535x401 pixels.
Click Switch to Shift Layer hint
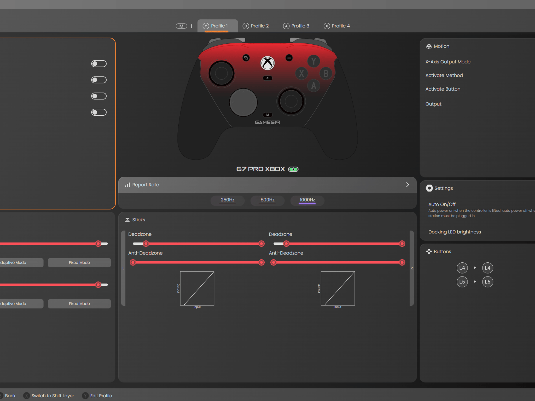[x=49, y=396]
